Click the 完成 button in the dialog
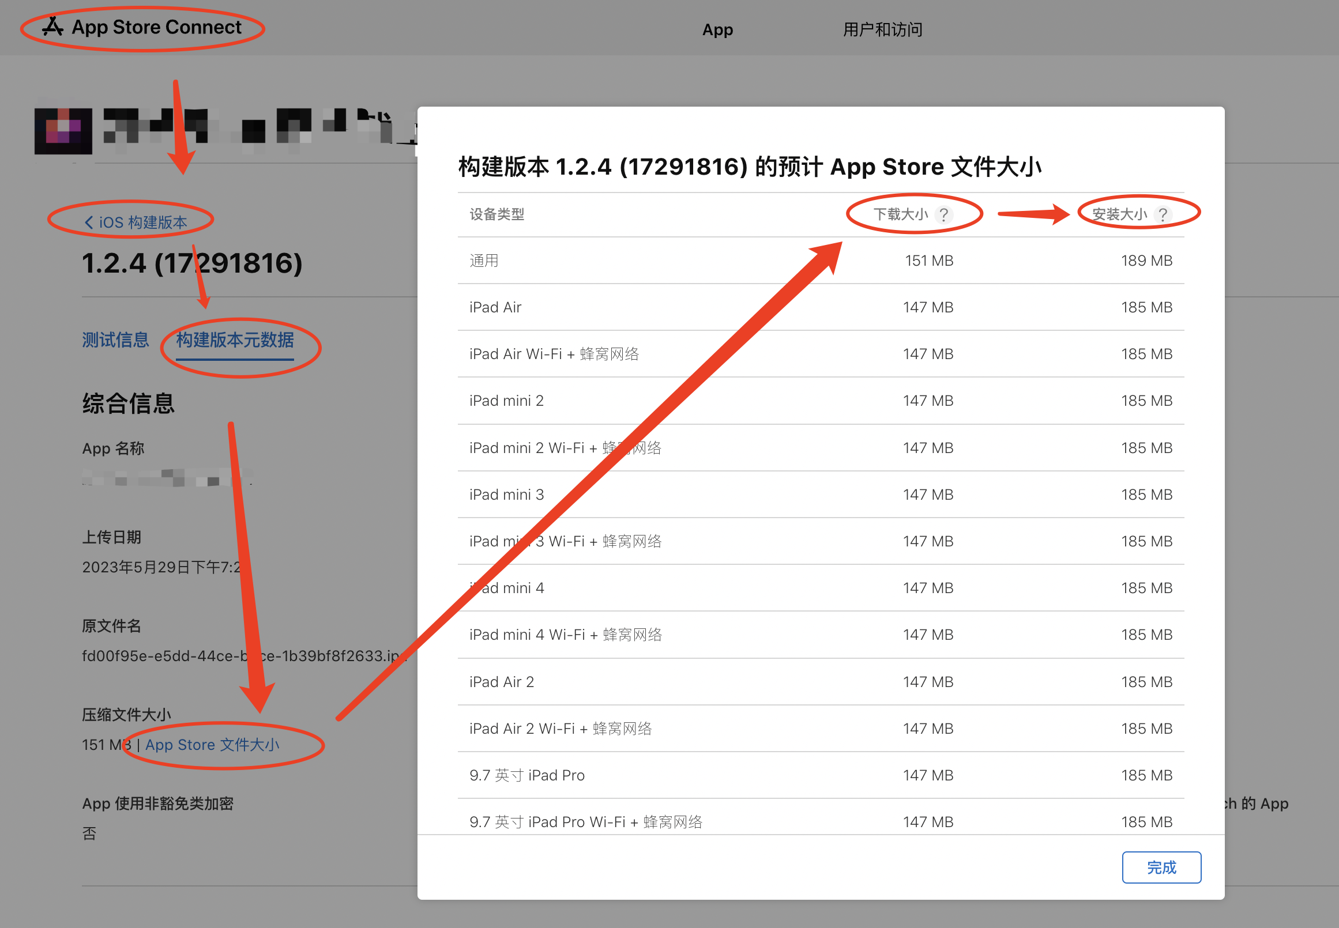Viewport: 1339px width, 928px height. (1161, 867)
